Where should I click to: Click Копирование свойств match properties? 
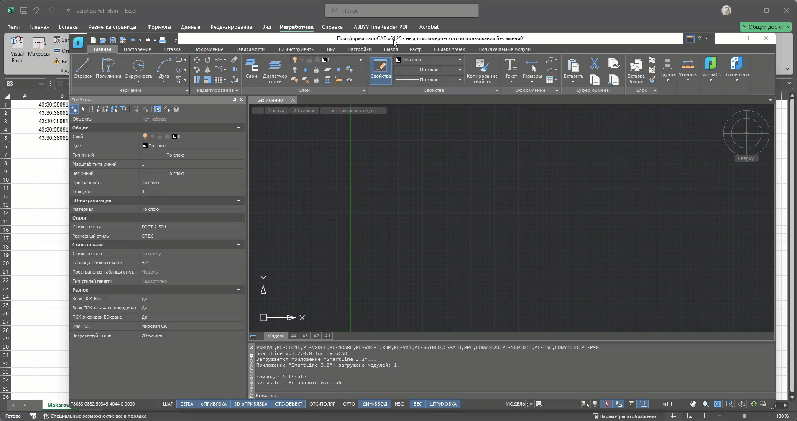[x=482, y=71]
